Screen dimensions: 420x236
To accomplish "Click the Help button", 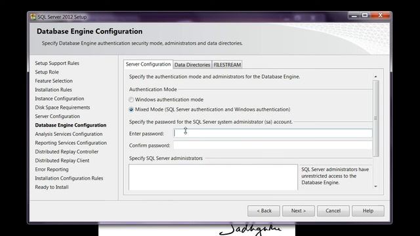I will tap(368, 211).
